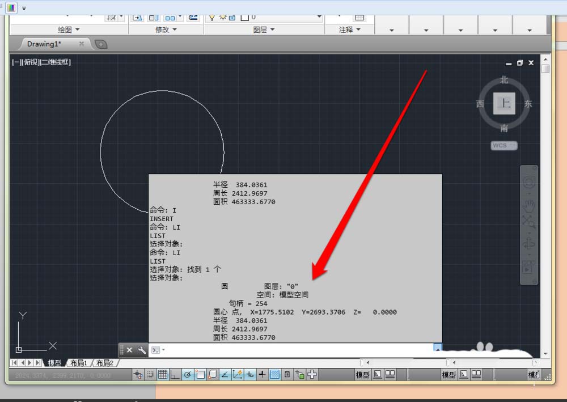The height and width of the screenshot is (402, 567).
Task: Click 南 on the ViewCube compass
Action: (x=504, y=128)
